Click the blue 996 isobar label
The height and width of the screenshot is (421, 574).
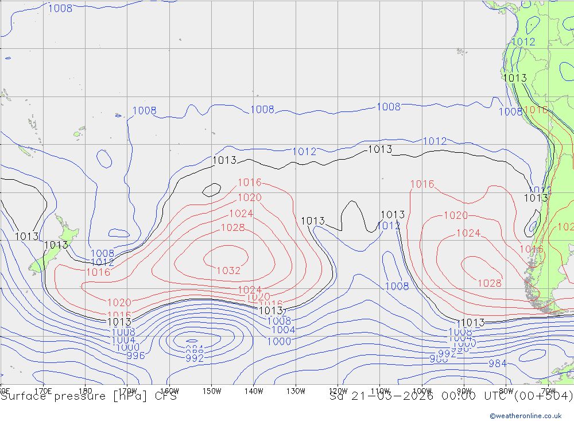(x=136, y=356)
